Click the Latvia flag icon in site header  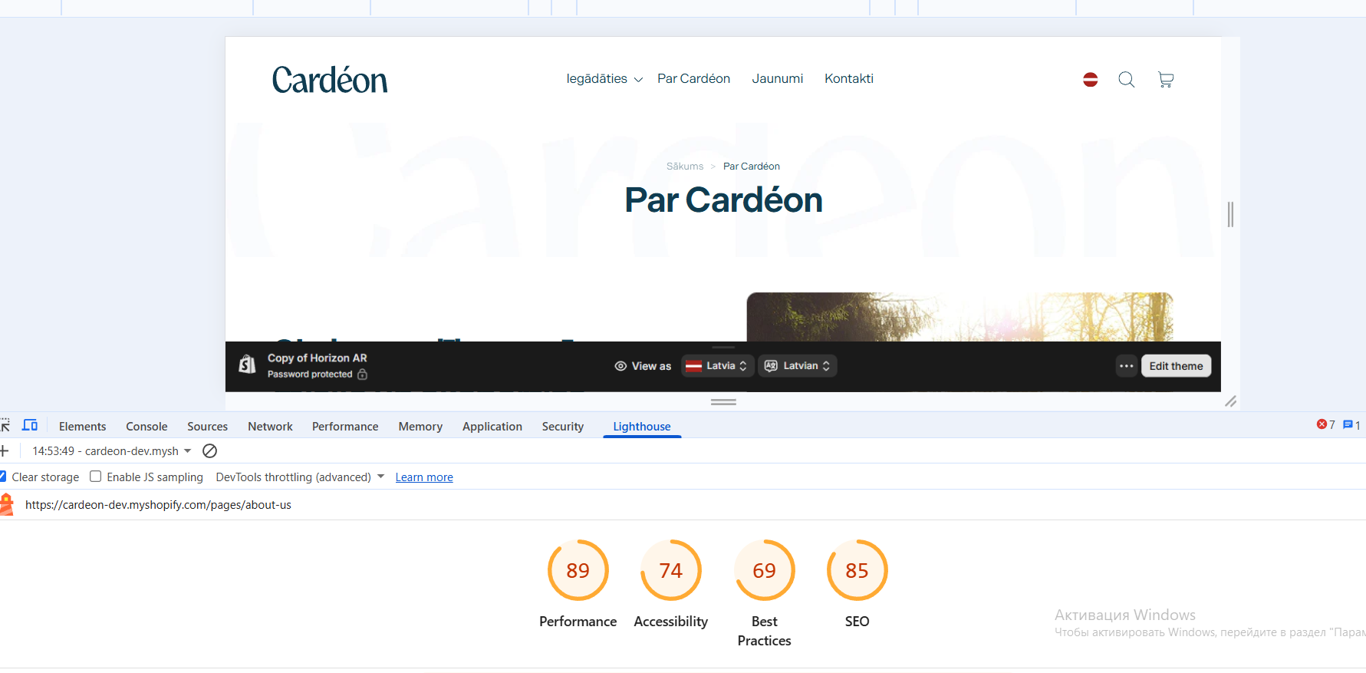click(x=1090, y=79)
